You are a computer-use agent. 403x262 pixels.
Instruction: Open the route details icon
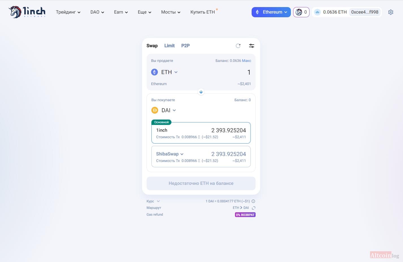click(254, 208)
